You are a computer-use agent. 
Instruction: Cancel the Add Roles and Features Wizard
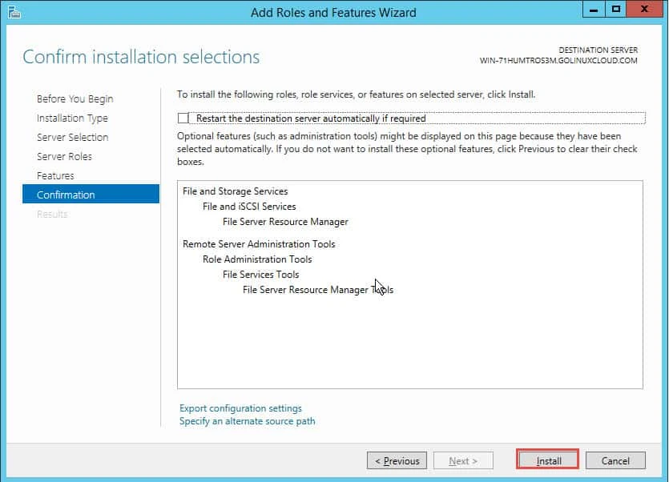[615, 460]
